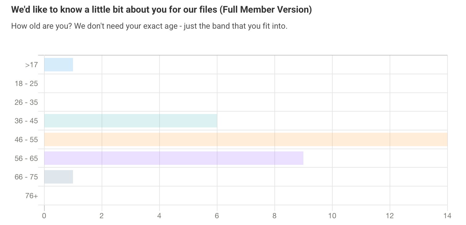Click the light blue >17 bar
The image size is (466, 225).
59,65
